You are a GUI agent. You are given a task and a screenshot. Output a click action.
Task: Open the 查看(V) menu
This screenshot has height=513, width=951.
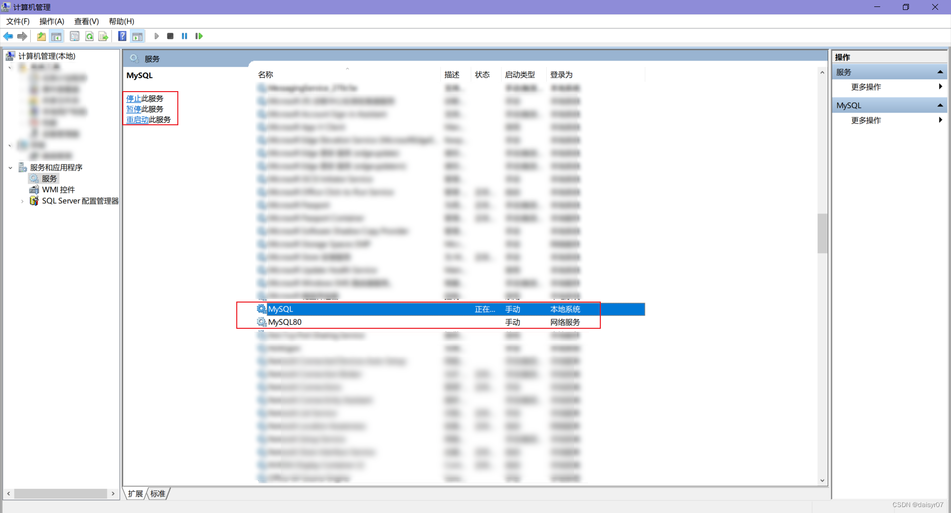[x=87, y=21]
